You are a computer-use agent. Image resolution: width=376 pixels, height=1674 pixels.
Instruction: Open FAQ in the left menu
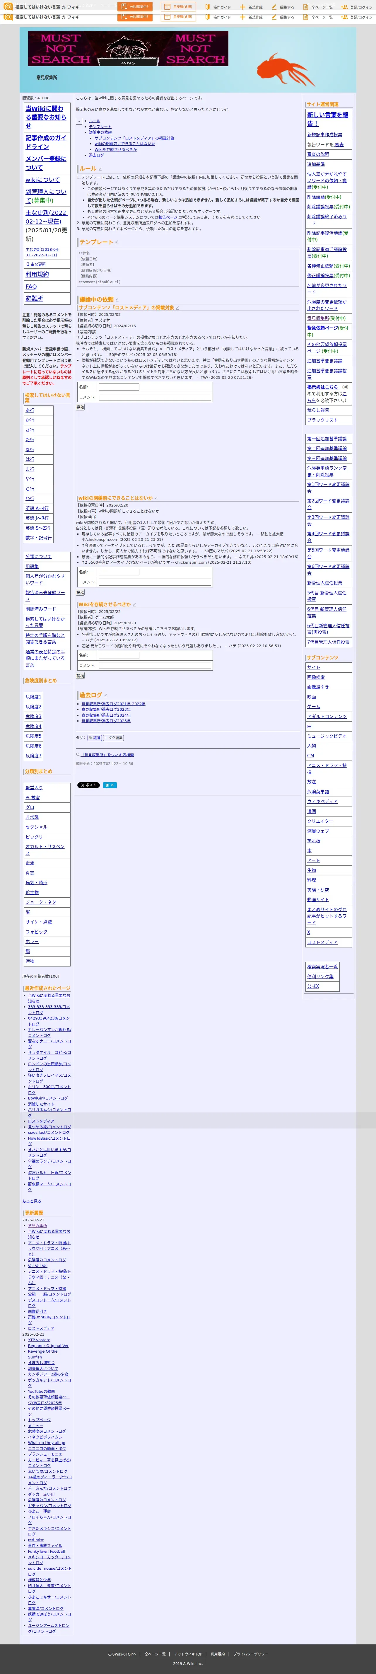pos(31,287)
